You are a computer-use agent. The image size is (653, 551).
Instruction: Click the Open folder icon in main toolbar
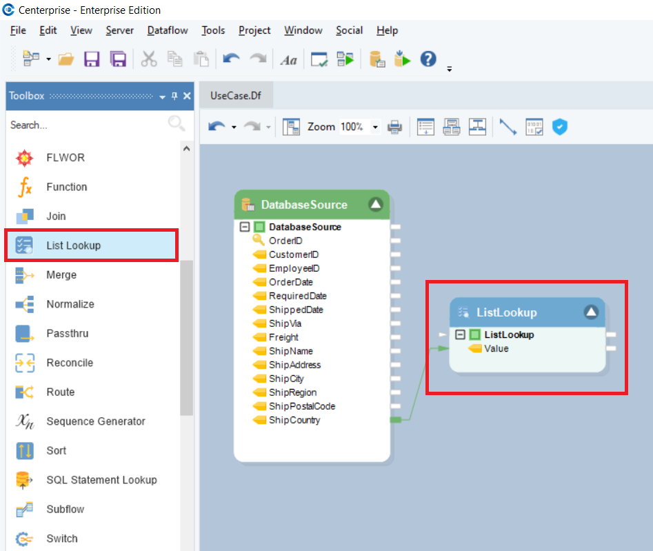[x=66, y=59]
